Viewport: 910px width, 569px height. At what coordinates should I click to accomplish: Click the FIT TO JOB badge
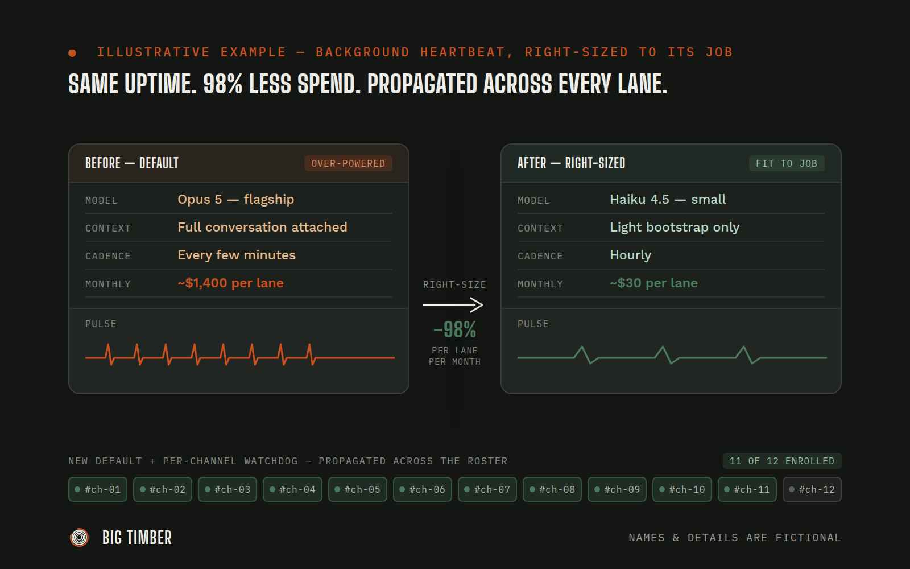[787, 163]
